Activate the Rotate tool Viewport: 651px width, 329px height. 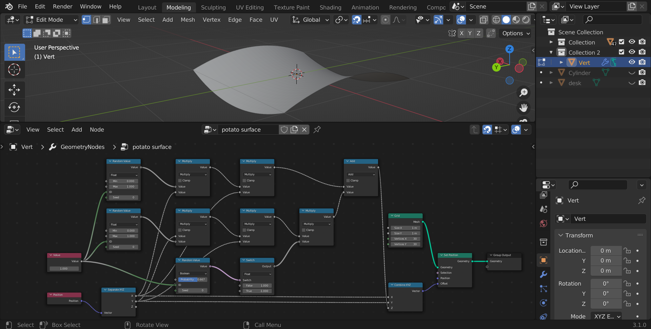[14, 108]
